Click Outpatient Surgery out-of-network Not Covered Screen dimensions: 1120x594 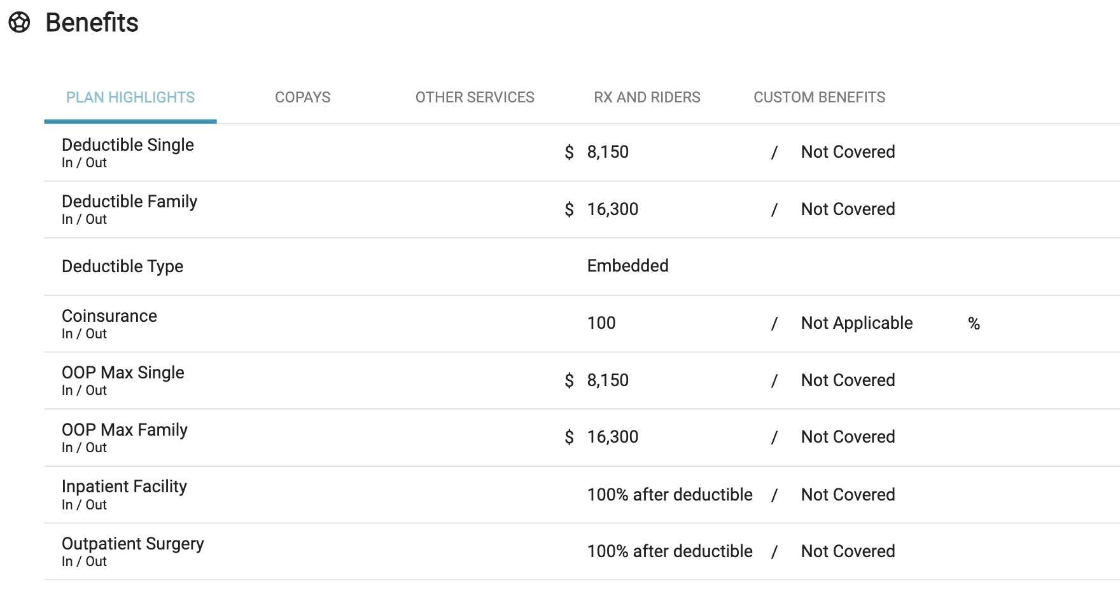(848, 551)
